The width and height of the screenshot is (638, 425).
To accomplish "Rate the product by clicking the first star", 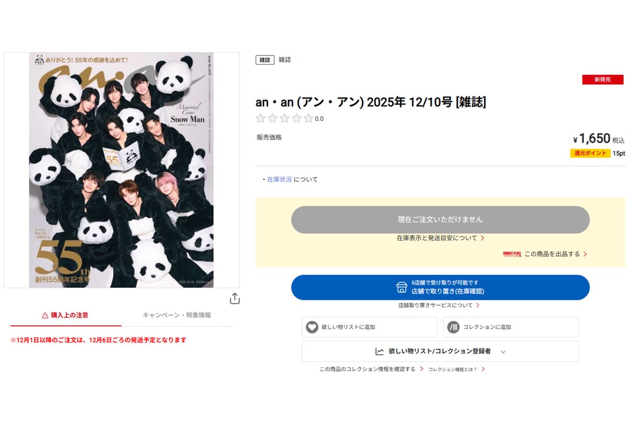I will tap(261, 118).
